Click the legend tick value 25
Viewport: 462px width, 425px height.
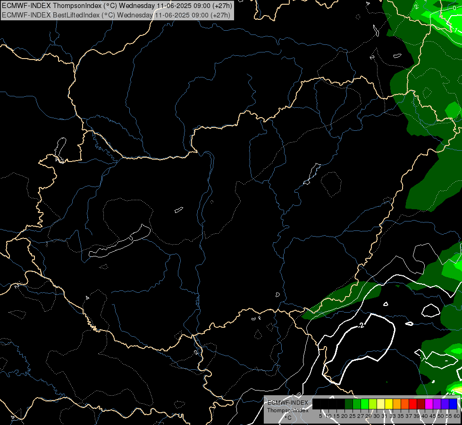tap(353, 416)
